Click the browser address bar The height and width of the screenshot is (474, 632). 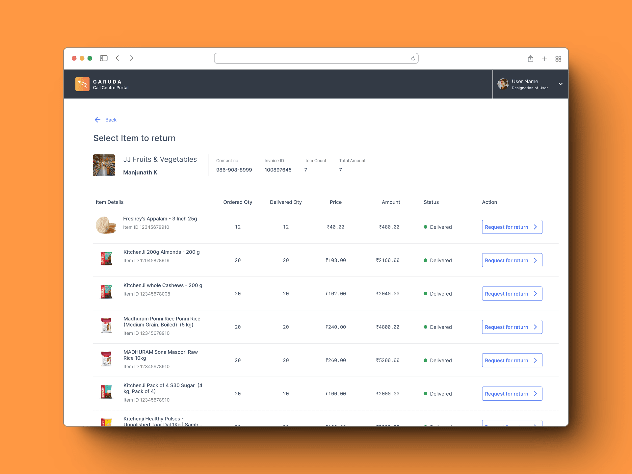click(313, 59)
